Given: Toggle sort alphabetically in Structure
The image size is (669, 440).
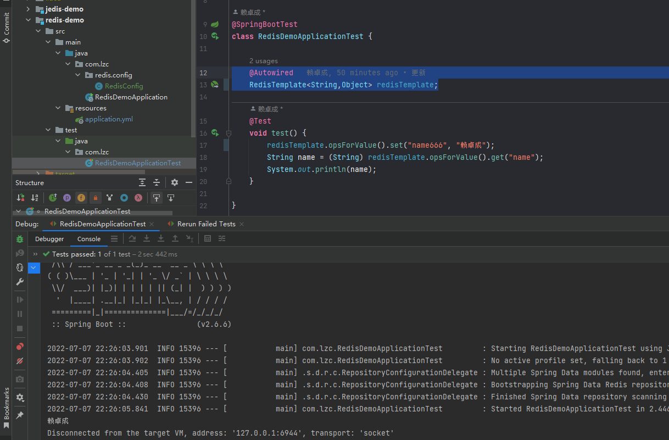Looking at the screenshot, I should click(35, 198).
